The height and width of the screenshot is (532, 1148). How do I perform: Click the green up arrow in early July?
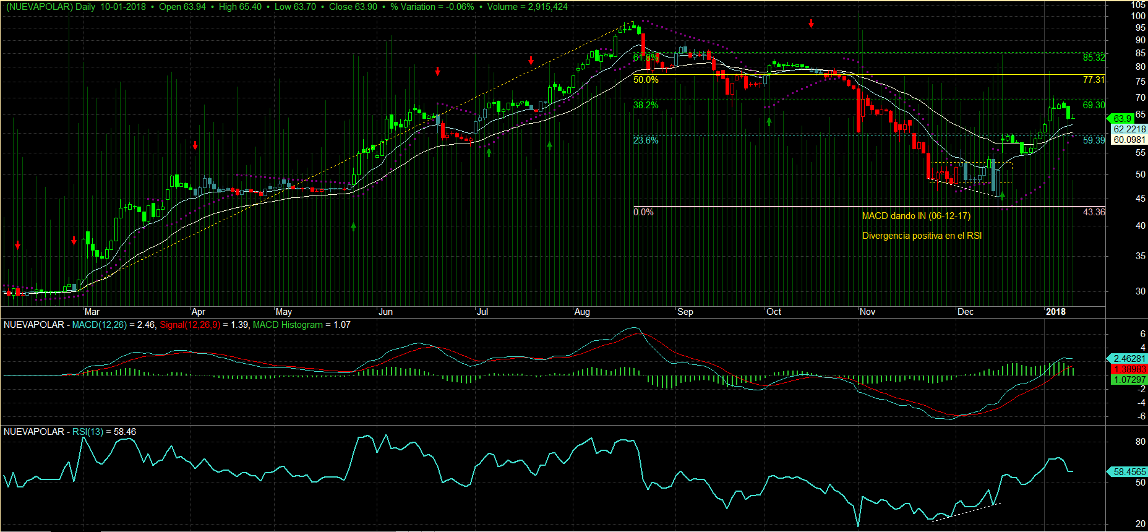pos(489,152)
